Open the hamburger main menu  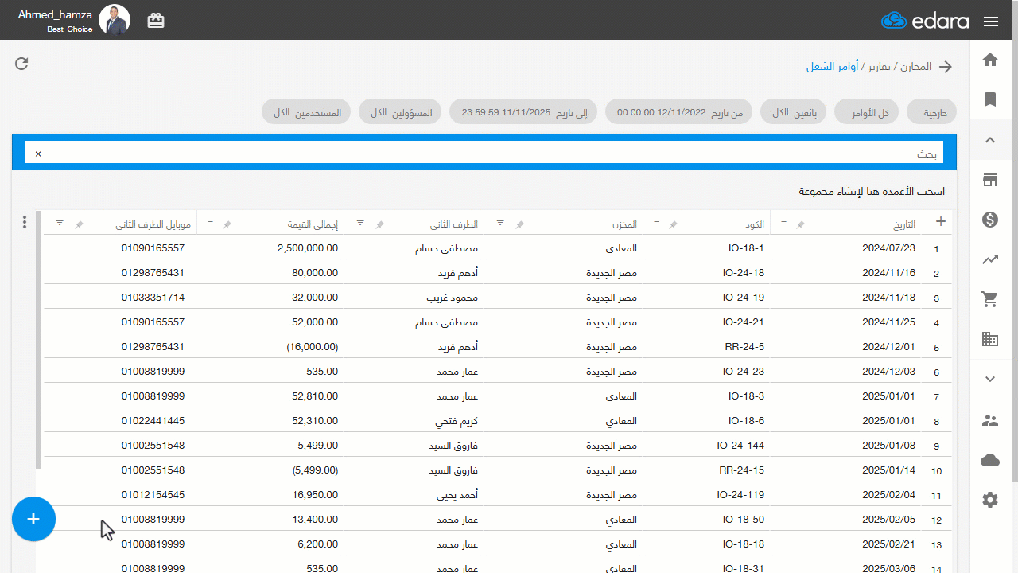[x=991, y=21]
